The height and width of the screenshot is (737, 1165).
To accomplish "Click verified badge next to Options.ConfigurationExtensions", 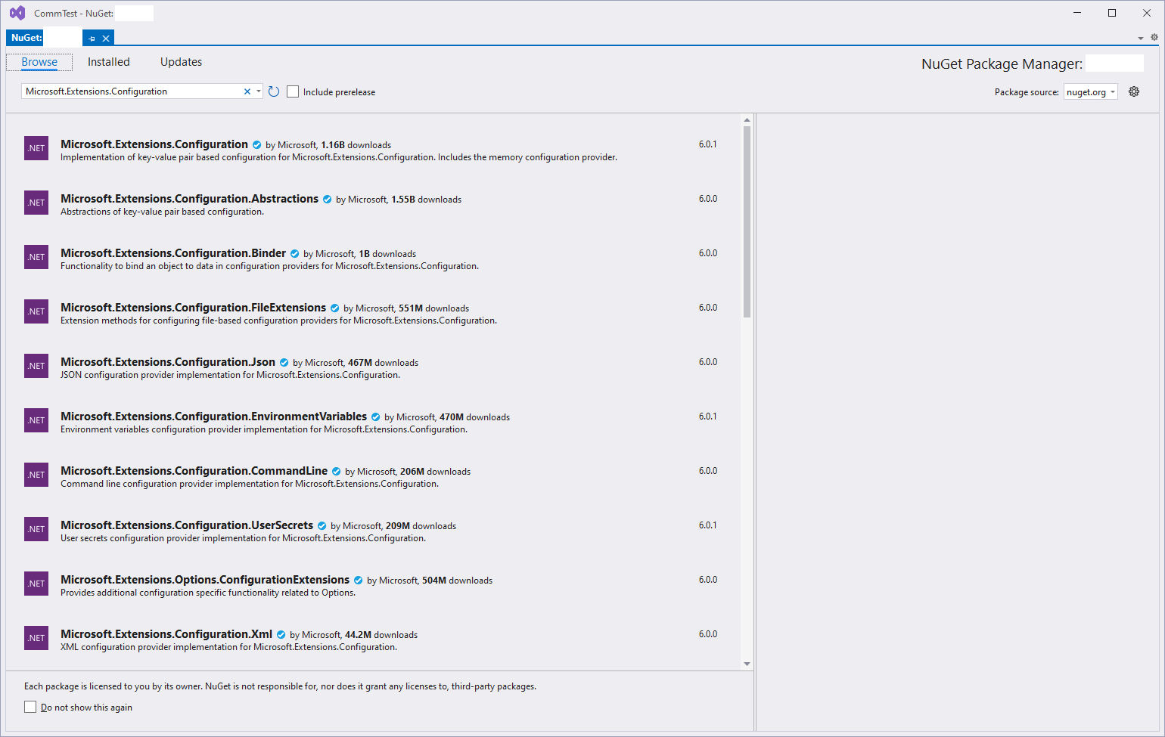I will click(x=359, y=581).
